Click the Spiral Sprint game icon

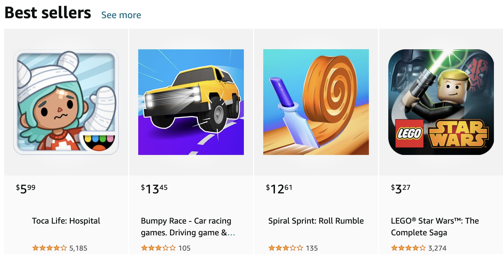(x=316, y=102)
